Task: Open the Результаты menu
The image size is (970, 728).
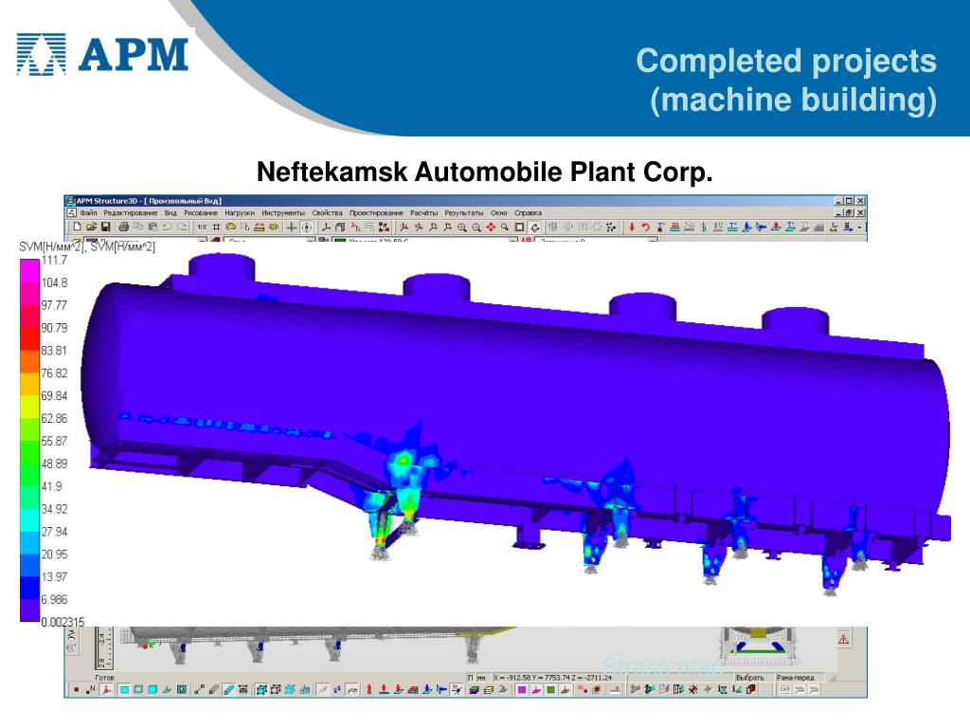Action: click(x=464, y=213)
